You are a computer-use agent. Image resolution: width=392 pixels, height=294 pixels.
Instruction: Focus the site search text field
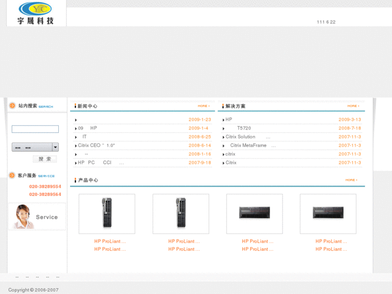[35, 129]
